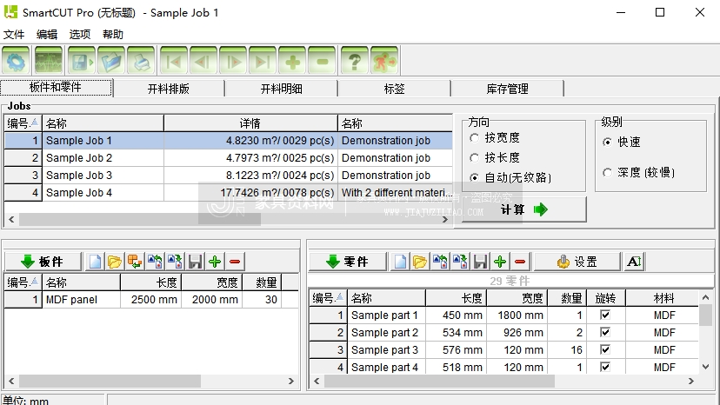Image resolution: width=720 pixels, height=405 pixels.
Task: Toggle rotation checkbox for Sample part 4
Action: coord(605,367)
